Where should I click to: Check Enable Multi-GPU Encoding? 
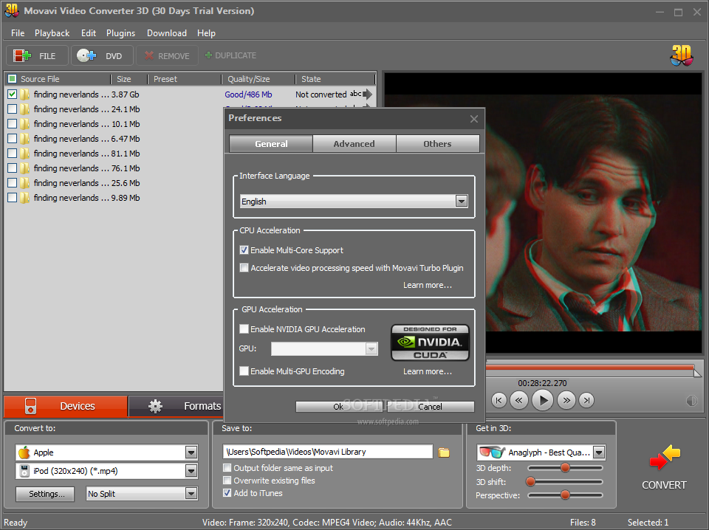244,371
